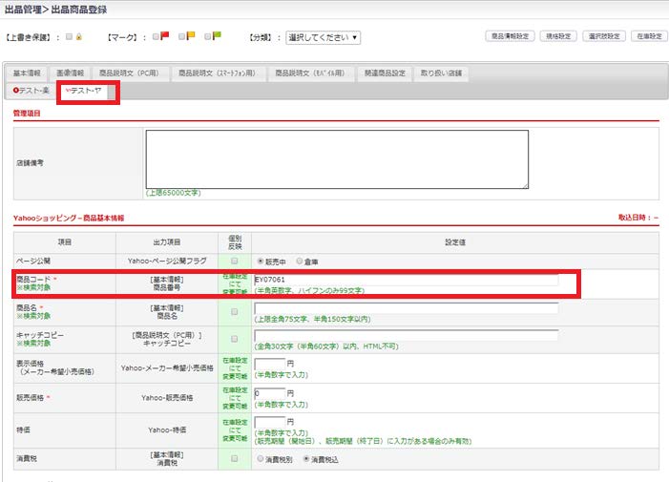Select the 倉庫 radio option
The width and height of the screenshot is (669, 482).
(299, 260)
